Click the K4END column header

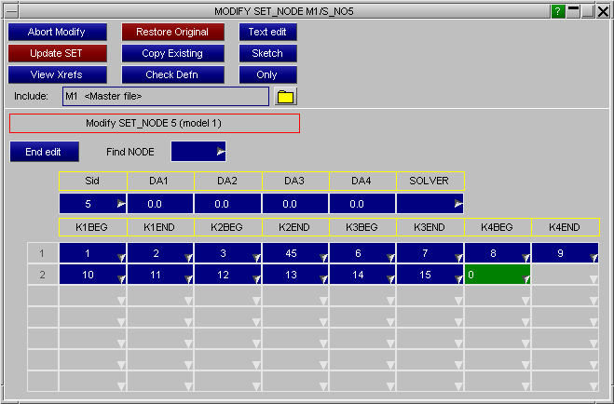coord(566,227)
